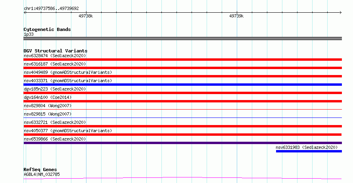This screenshot has height=183, width=353.
Task: Select the red bar for nsv6332721
Action: [x=182, y=126]
